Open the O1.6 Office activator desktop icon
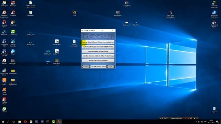Screen dimensions: 221x124 point(74,13)
